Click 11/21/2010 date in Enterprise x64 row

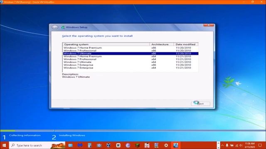183,68
